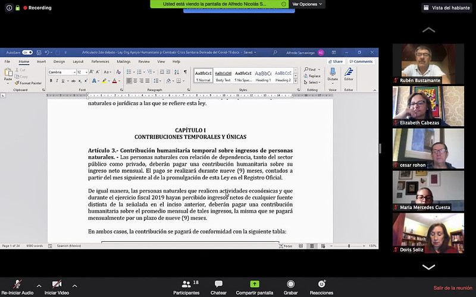Click the Multilevel List icon
The height and width of the screenshot is (297, 476).
coord(149,72)
